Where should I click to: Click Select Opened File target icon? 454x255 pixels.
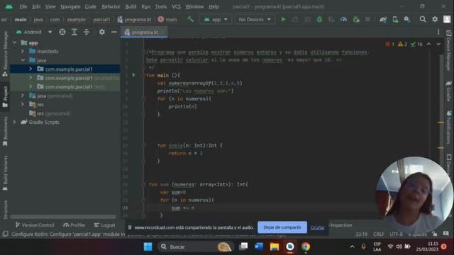(62, 32)
